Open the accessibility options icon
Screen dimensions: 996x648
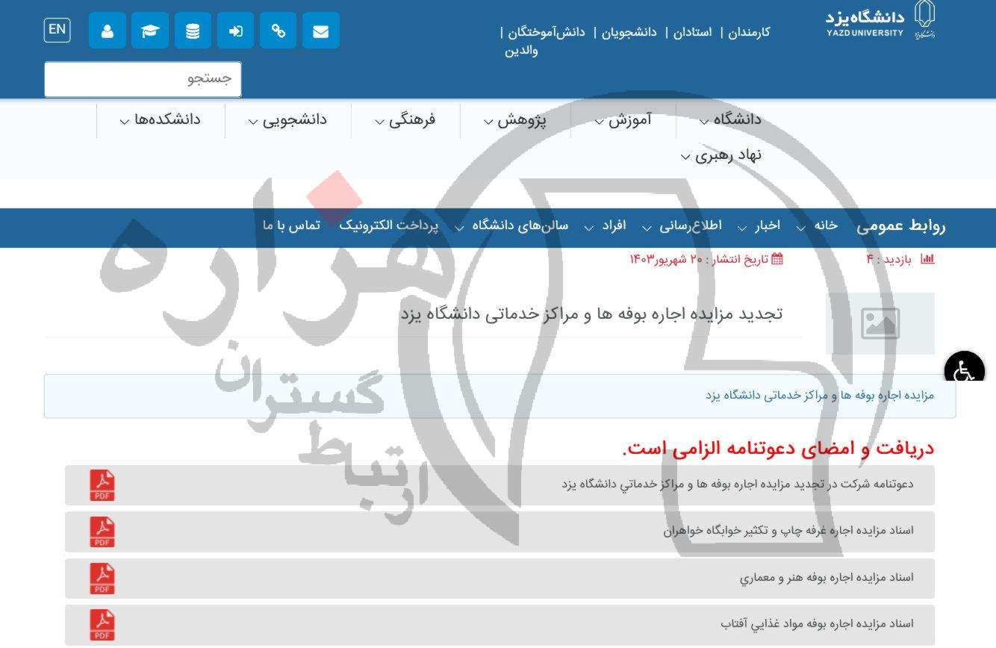click(965, 369)
